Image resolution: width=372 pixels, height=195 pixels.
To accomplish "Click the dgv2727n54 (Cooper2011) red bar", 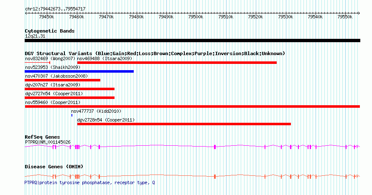I will tap(70, 98).
